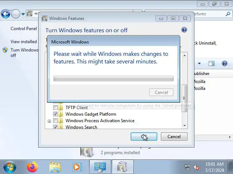Click the muted volume tray icon
Screen dimensions: 233x174
[196, 167]
